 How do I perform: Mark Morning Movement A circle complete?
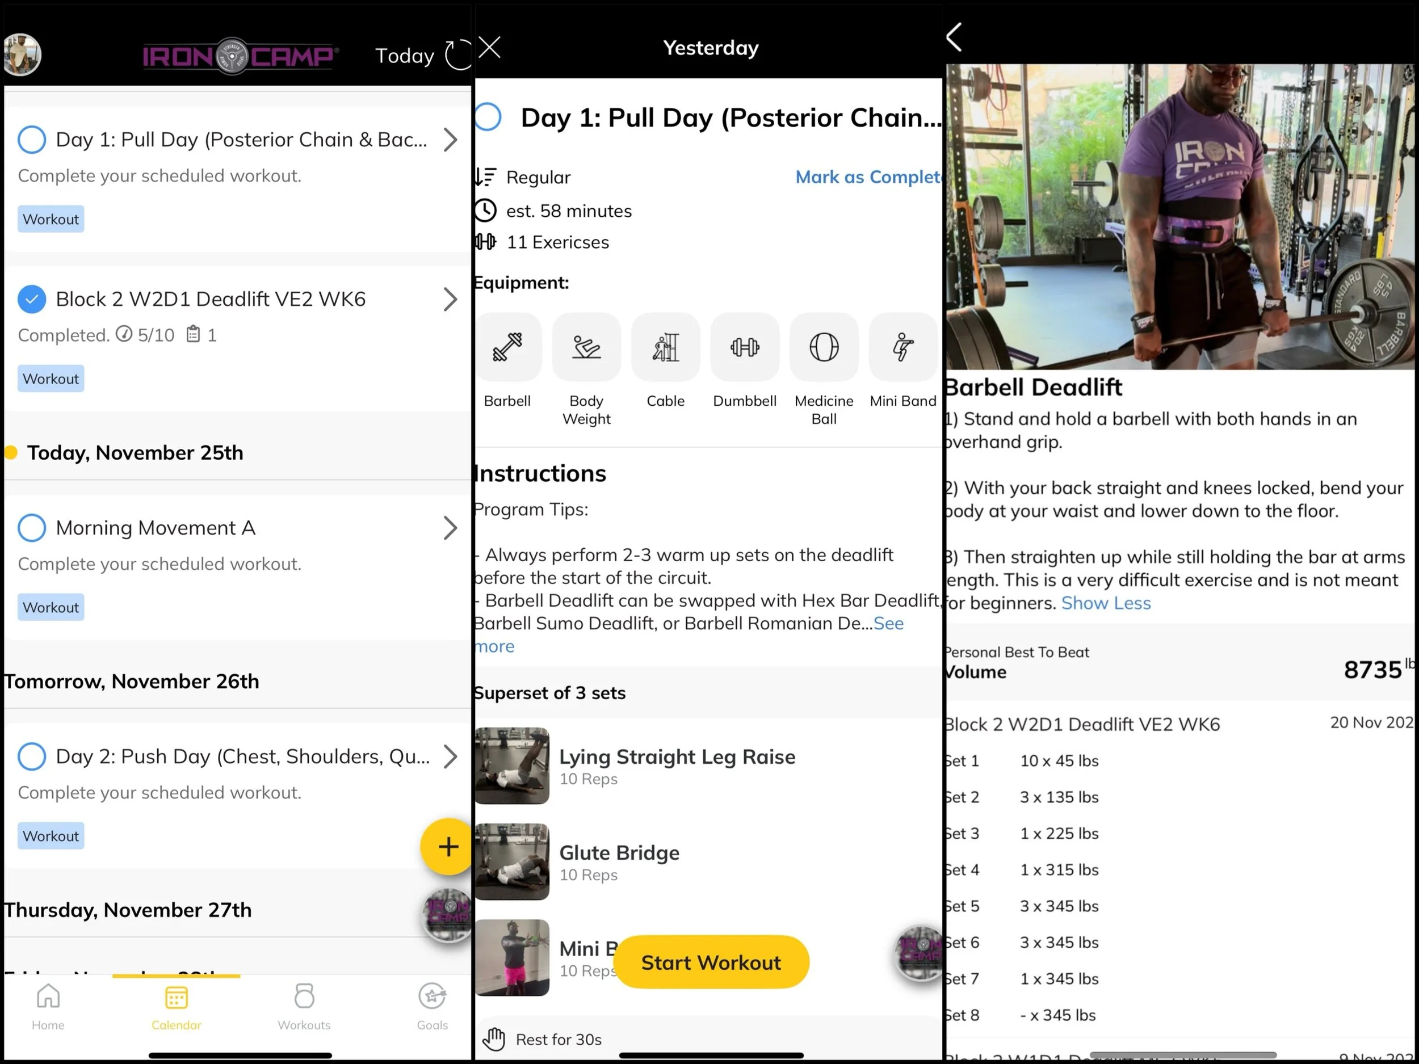[31, 527]
